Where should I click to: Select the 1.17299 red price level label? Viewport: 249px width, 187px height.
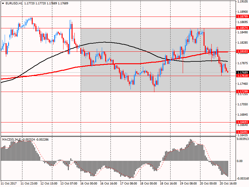tap(242, 92)
